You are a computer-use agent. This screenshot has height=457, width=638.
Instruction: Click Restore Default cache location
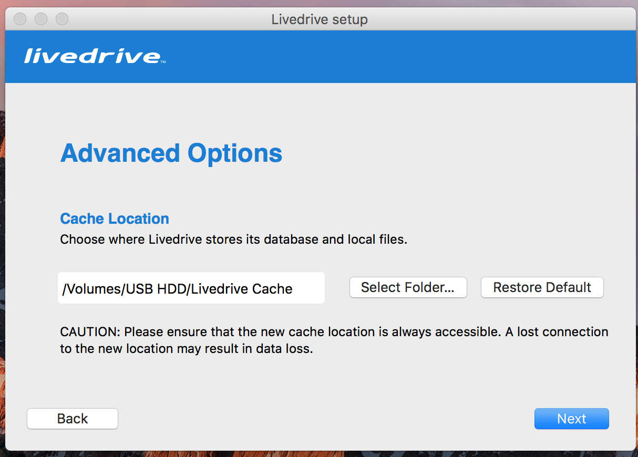coord(542,287)
